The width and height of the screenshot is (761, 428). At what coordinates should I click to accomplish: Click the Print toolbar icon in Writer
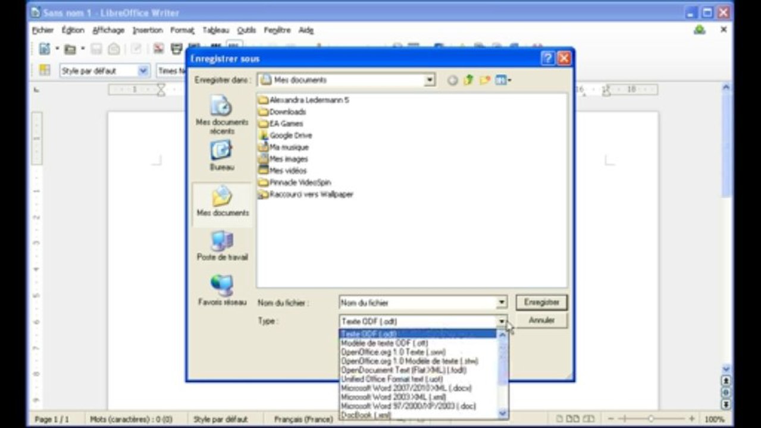click(177, 49)
